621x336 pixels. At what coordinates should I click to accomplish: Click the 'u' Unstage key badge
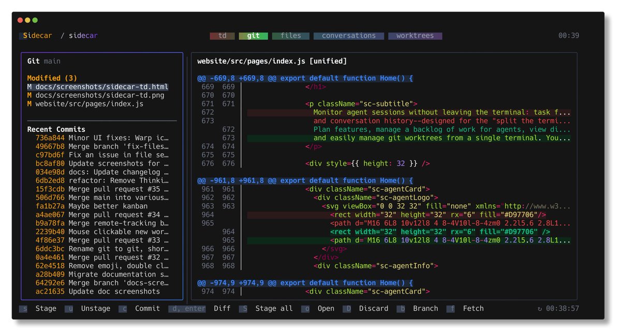tap(69, 309)
